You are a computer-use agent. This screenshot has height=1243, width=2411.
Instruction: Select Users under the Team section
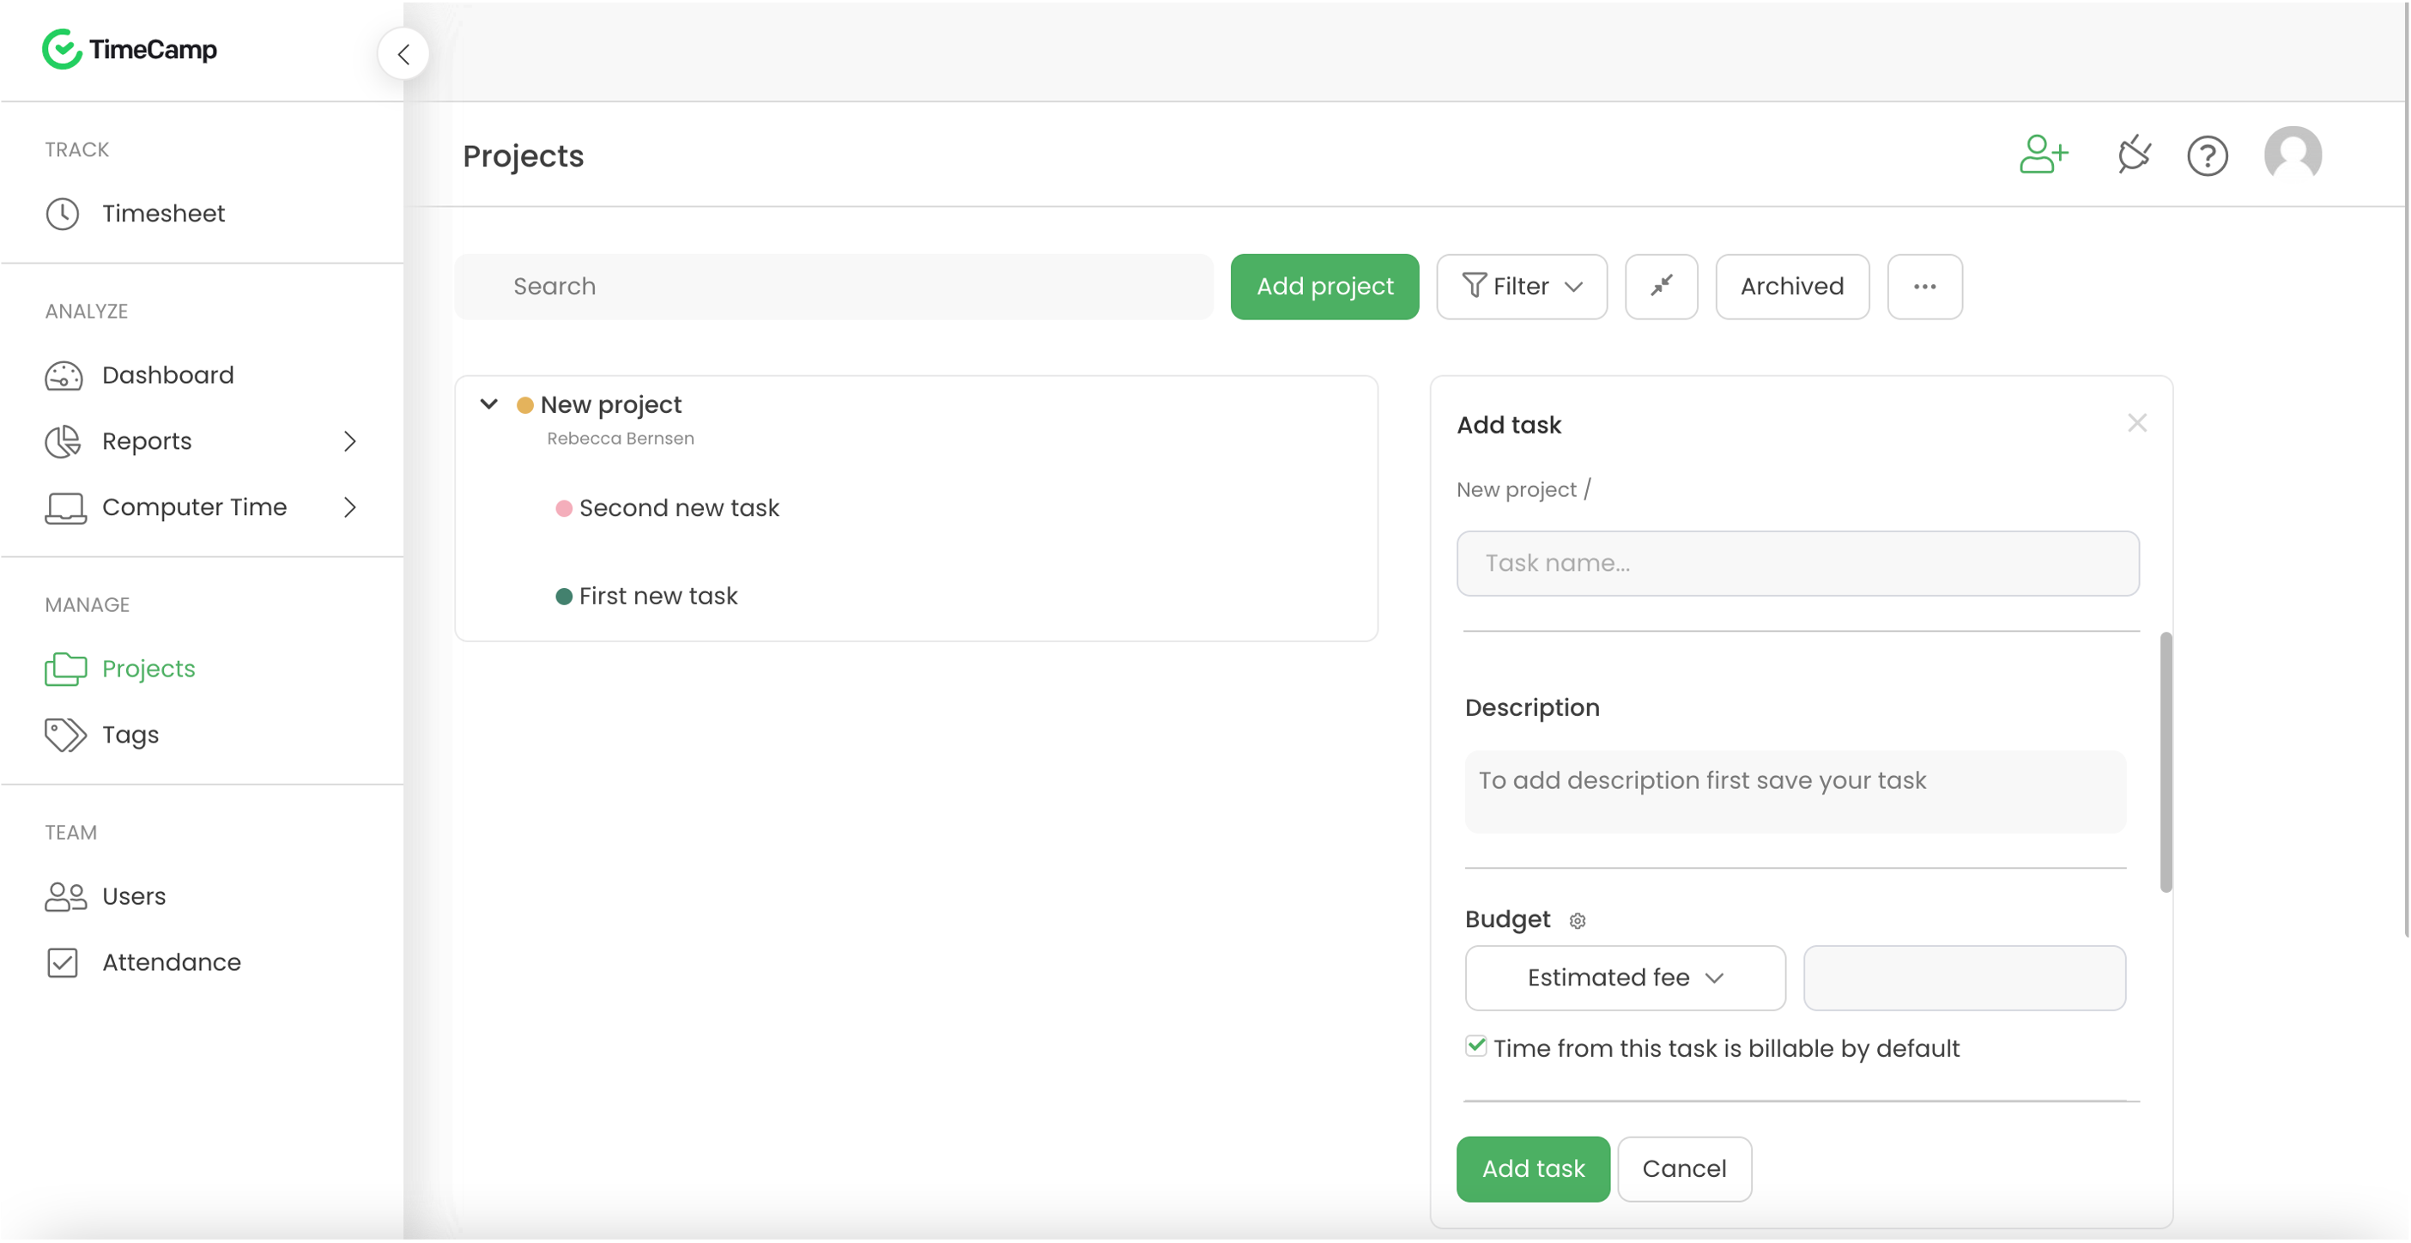coord(135,896)
